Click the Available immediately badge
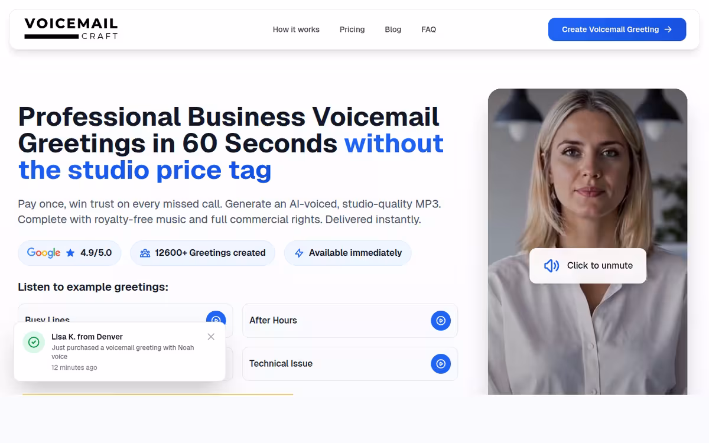The image size is (709, 443). 347,253
